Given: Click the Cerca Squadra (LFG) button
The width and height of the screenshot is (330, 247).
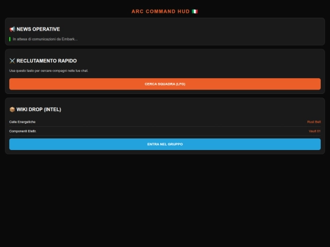Looking at the screenshot, I should coord(165,84).
